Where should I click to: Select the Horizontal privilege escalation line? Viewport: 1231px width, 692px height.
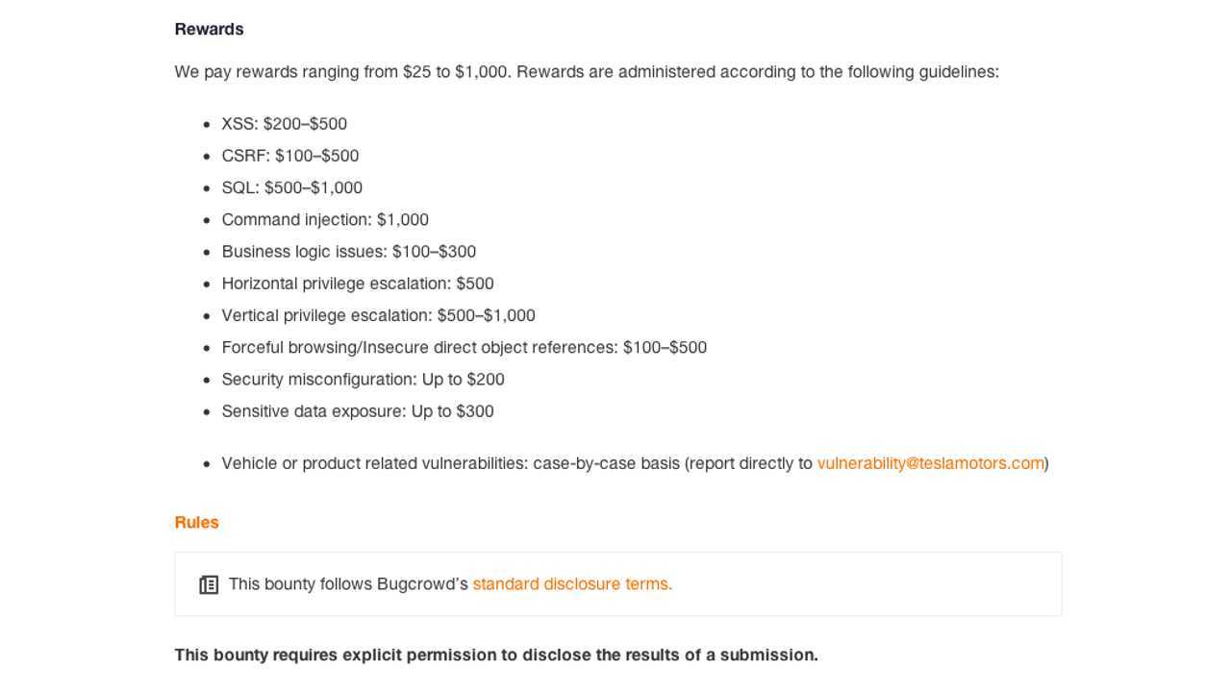click(x=358, y=284)
